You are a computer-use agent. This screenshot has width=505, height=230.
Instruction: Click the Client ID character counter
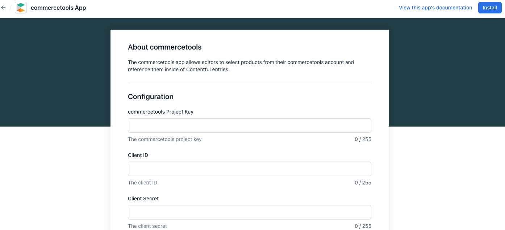tap(363, 183)
